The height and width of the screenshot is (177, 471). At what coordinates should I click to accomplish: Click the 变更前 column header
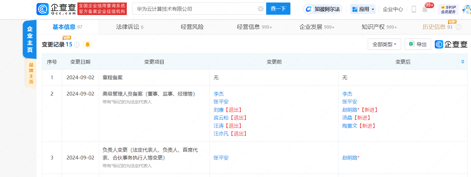274,62
